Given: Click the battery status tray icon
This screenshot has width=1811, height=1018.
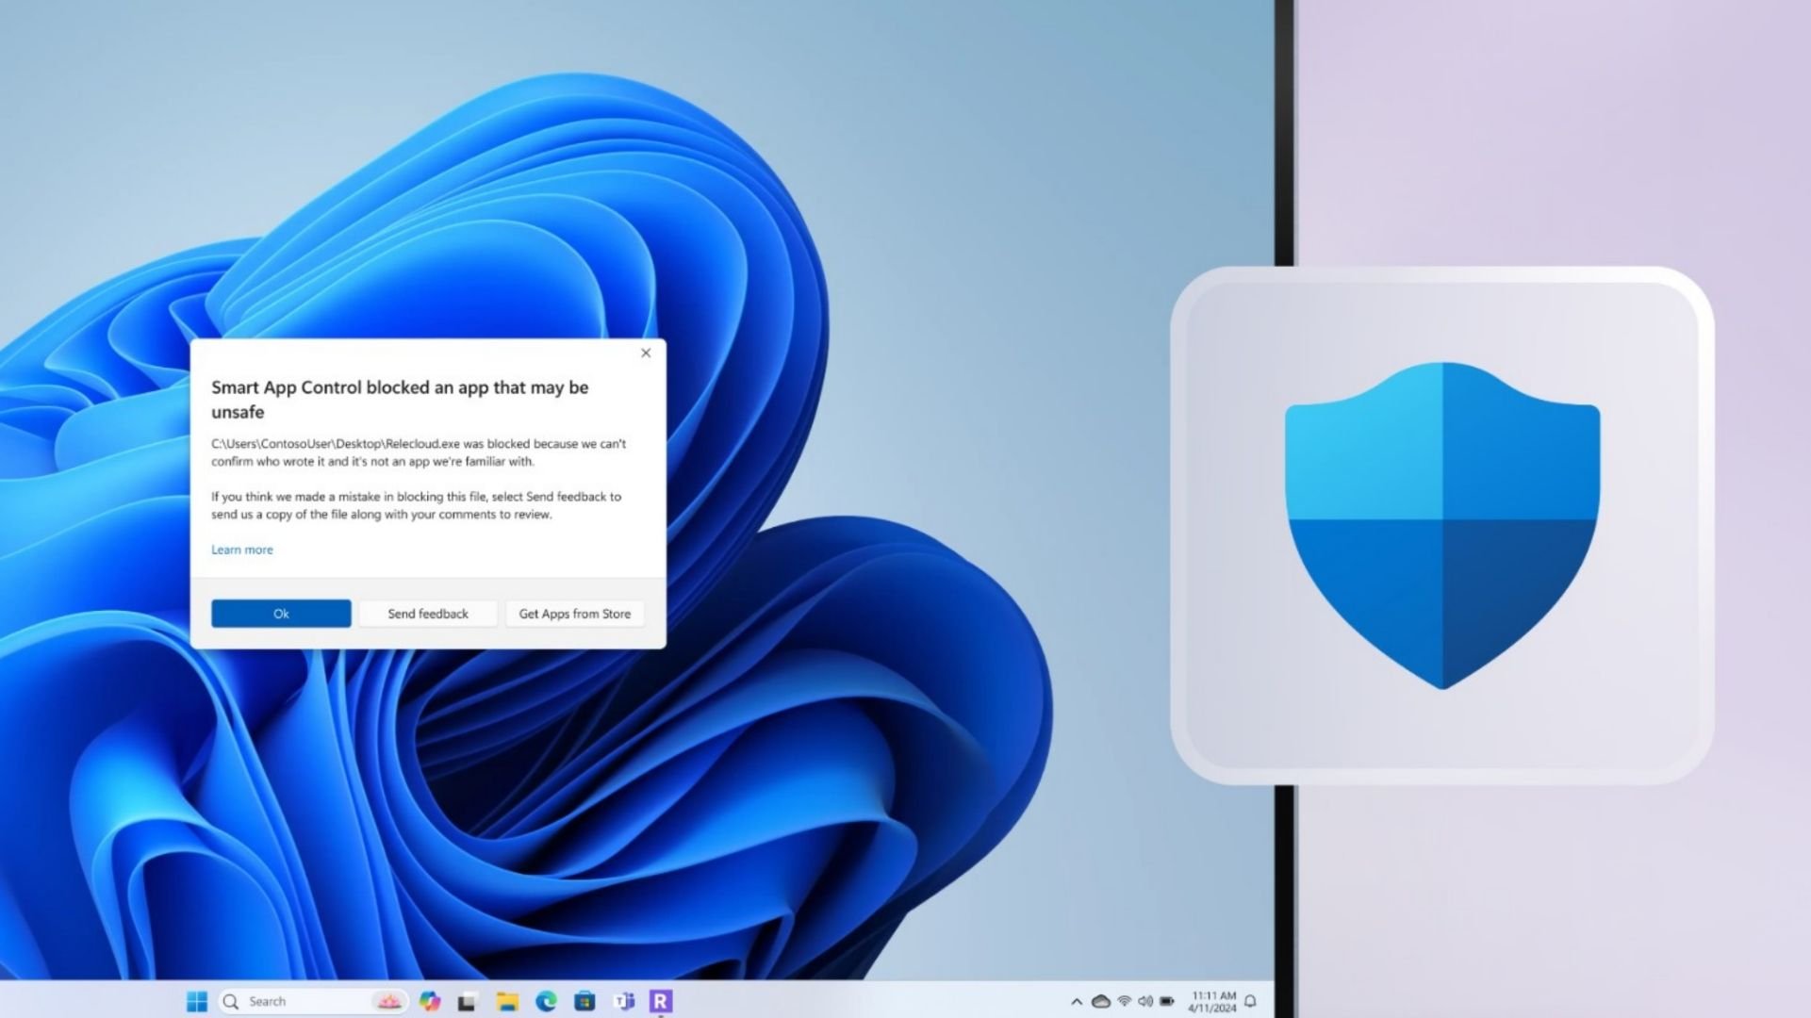Looking at the screenshot, I should [1167, 1001].
